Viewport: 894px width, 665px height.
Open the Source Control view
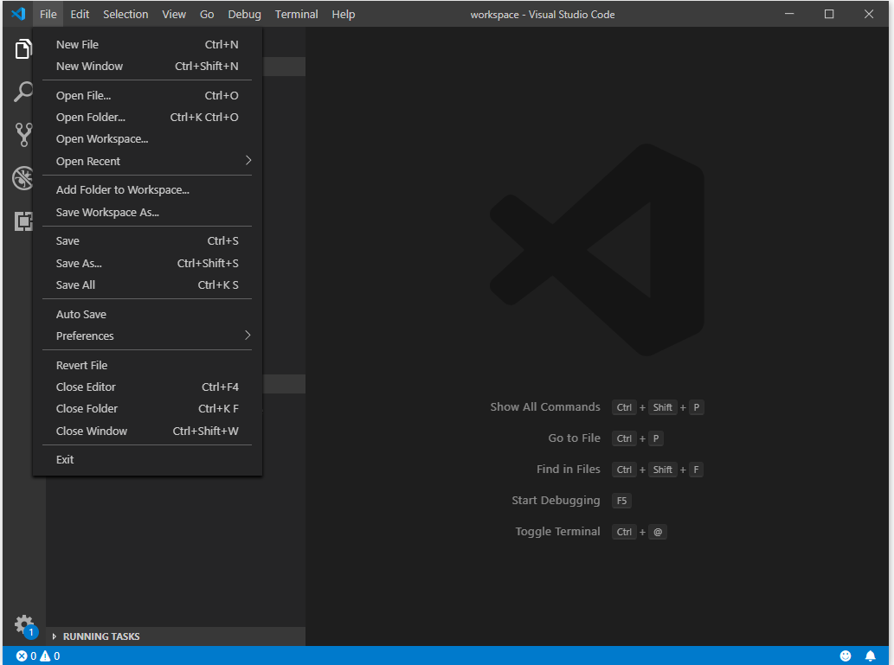(x=23, y=134)
